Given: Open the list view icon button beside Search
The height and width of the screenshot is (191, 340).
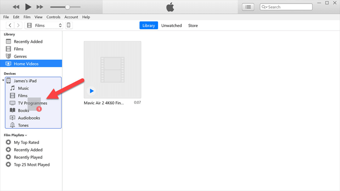Looking at the screenshot, I should point(248,7).
